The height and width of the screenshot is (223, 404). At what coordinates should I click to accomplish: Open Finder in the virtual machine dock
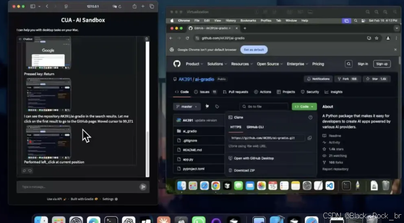[x=182, y=185]
